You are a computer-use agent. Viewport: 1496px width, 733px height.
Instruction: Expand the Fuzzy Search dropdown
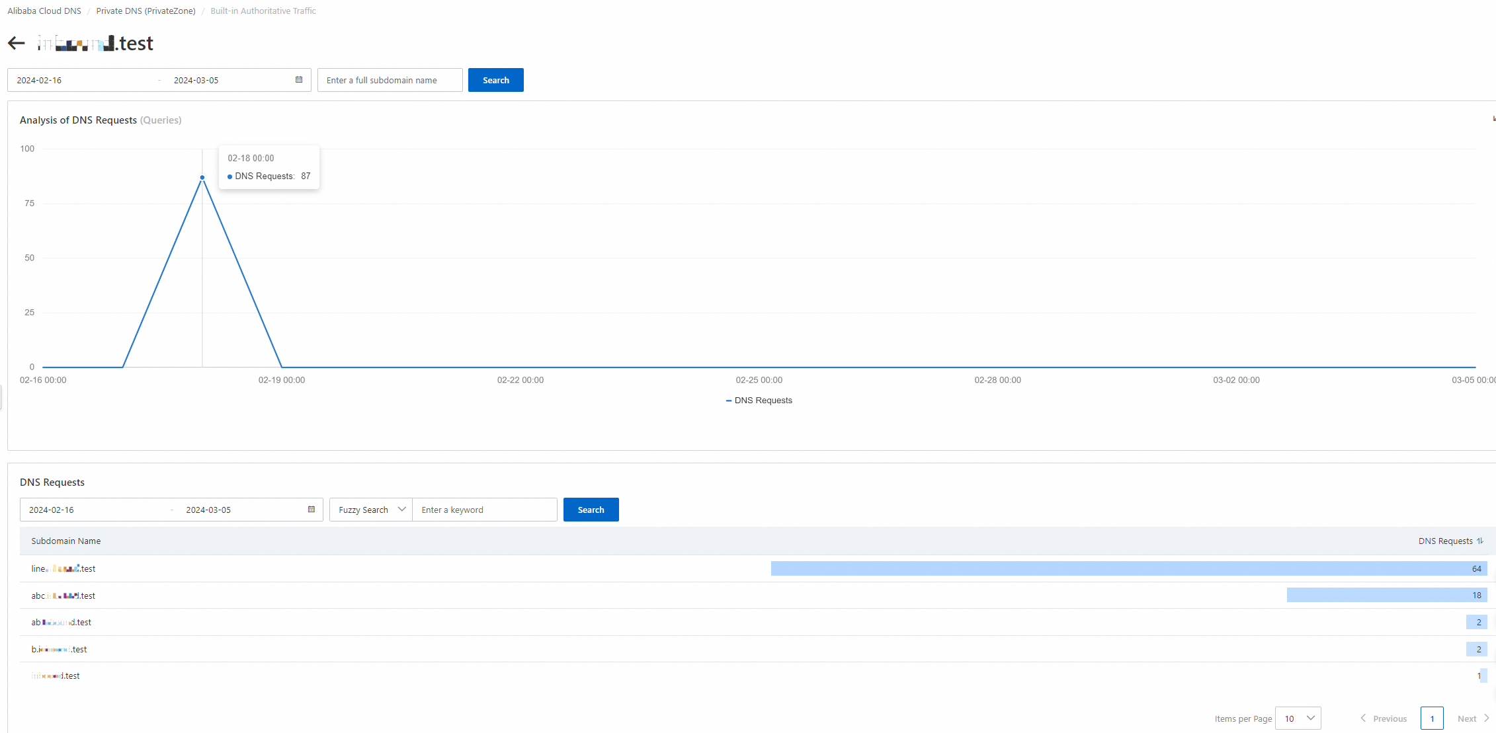[x=371, y=510]
